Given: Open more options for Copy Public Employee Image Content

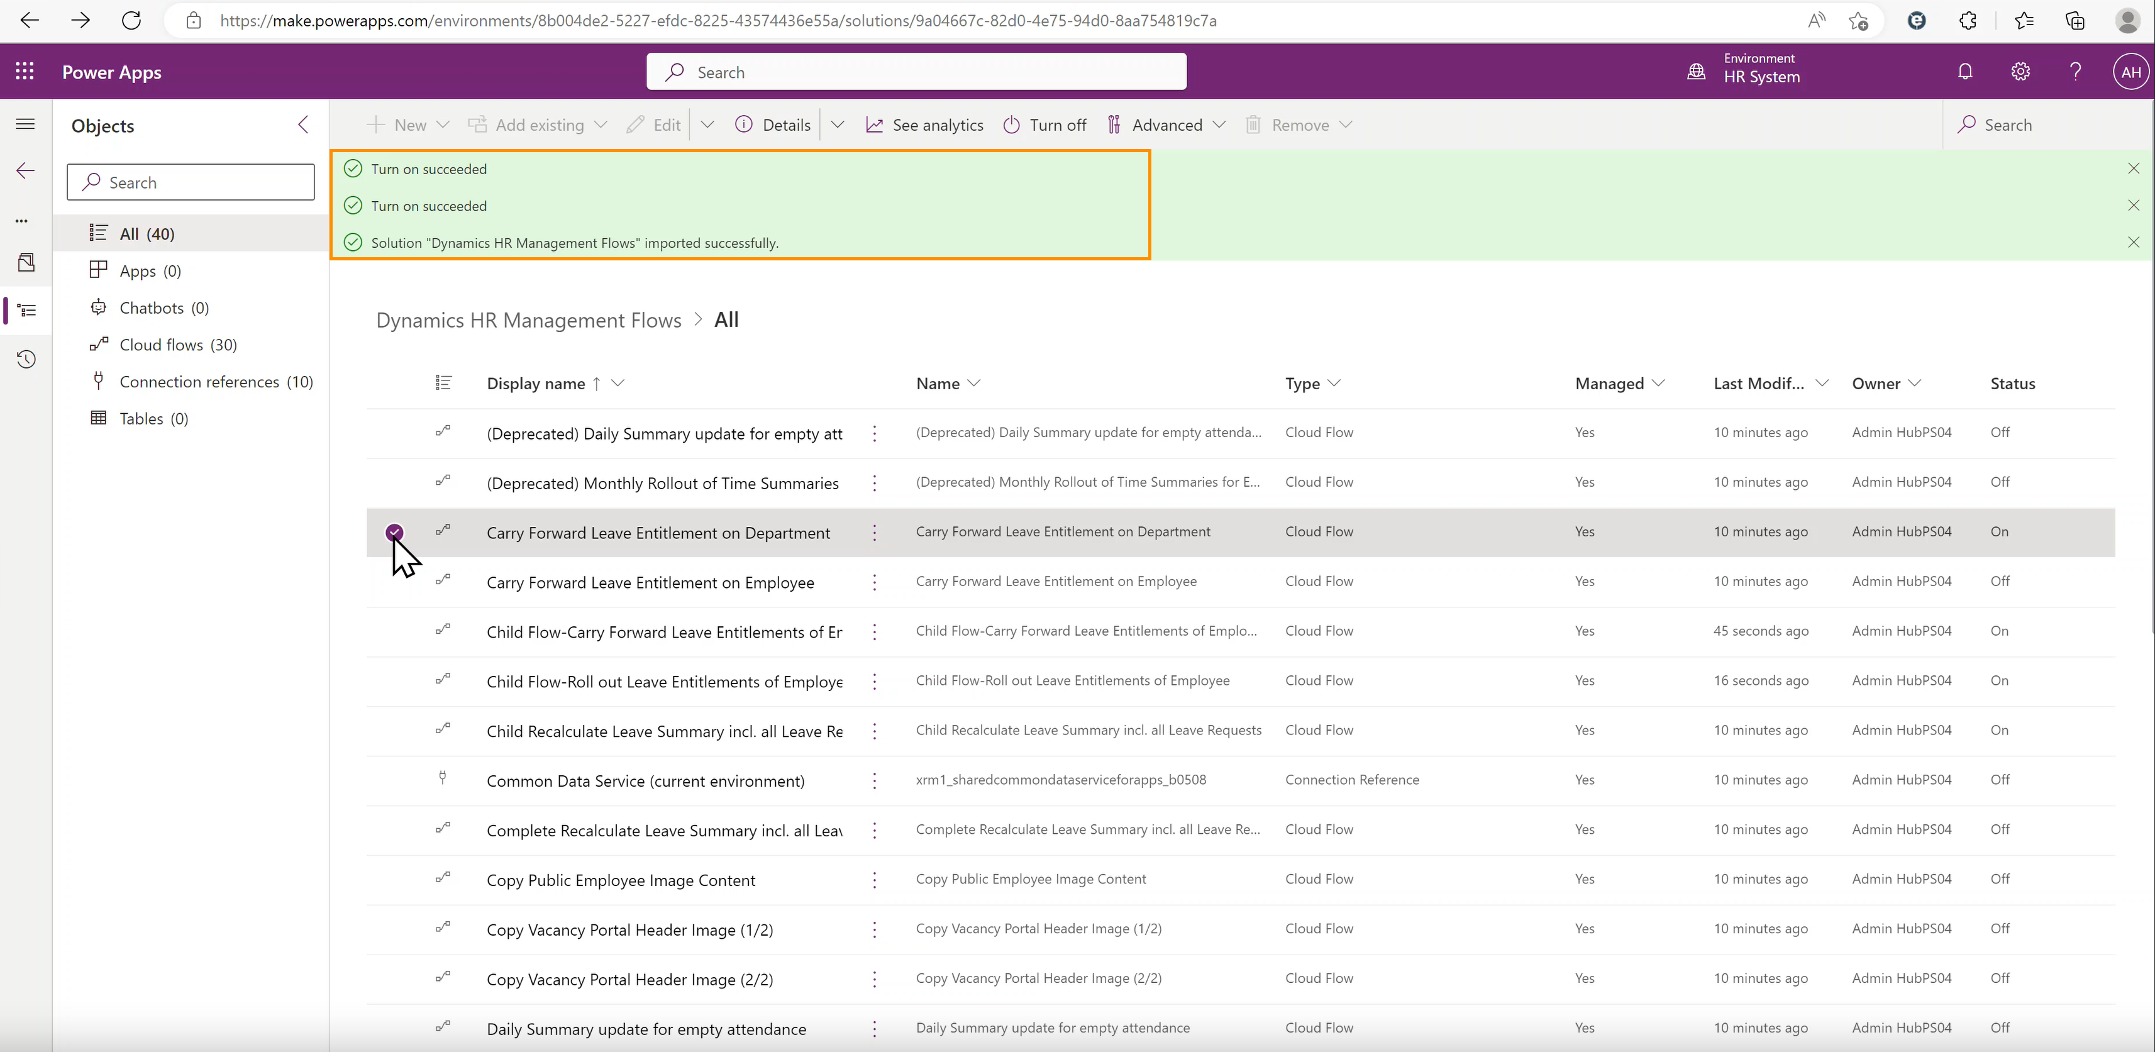Looking at the screenshot, I should point(874,880).
